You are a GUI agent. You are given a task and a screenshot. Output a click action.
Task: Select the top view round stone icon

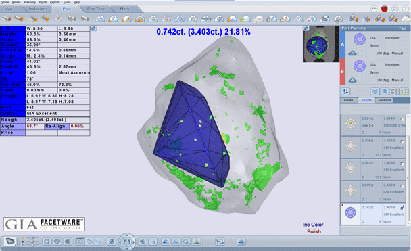coord(47,242)
